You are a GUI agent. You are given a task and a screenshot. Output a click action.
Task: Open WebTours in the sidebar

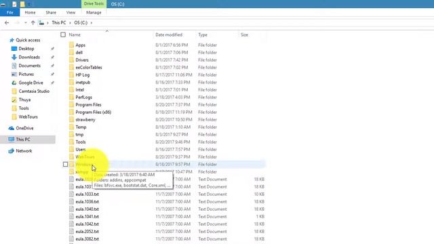[28, 117]
